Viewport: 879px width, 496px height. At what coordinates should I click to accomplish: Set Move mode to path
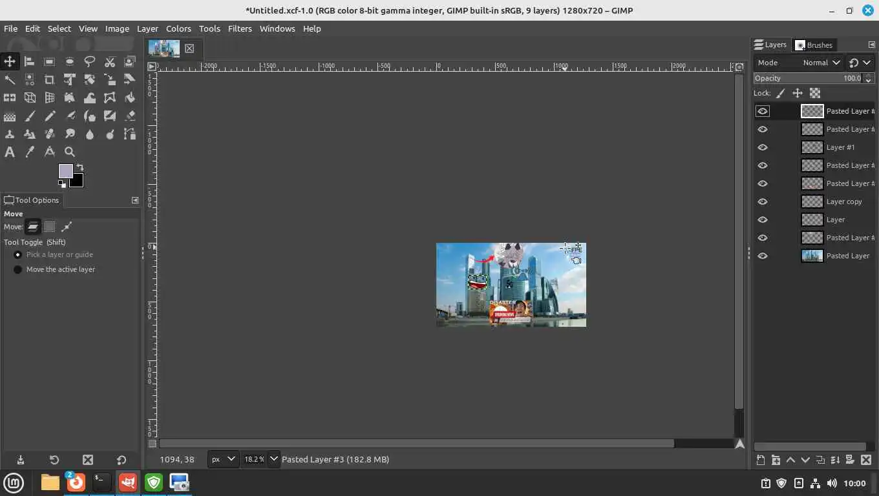point(66,227)
